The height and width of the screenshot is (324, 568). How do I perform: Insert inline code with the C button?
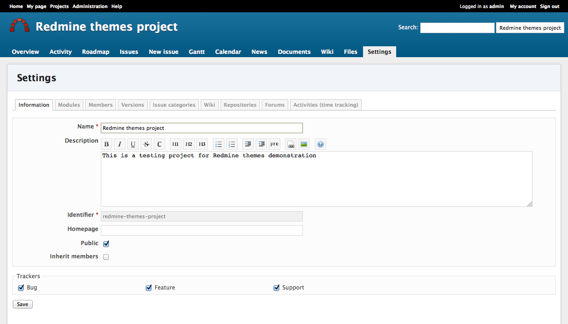[x=160, y=144]
